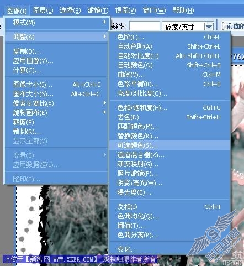Choose 自动颜色(O) adjustment
This screenshot has width=244, height=266.
(x=169, y=65)
